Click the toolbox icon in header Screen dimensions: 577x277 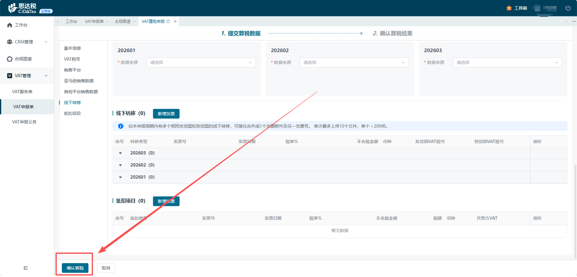pyautogui.click(x=509, y=8)
